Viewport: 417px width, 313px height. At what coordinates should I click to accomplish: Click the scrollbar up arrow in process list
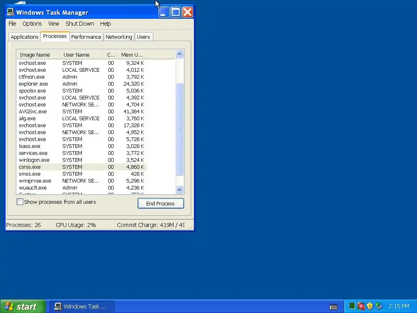[180, 54]
